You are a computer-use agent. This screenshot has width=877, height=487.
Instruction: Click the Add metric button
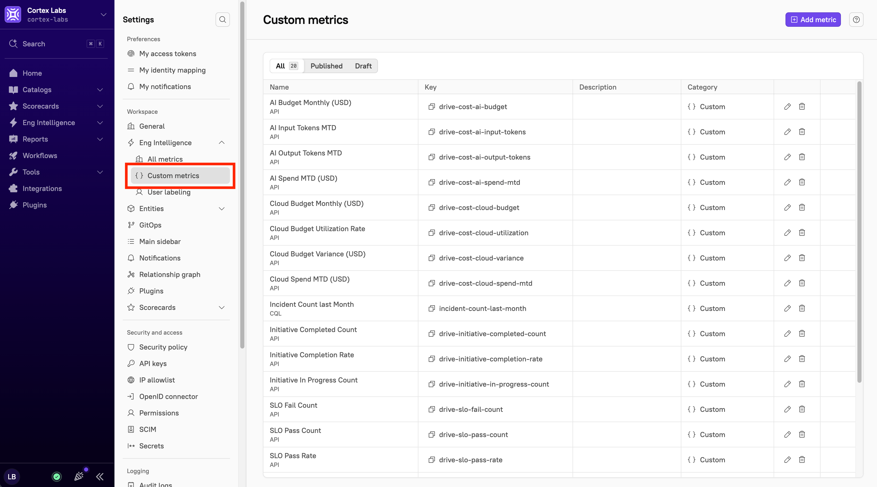[813, 20]
